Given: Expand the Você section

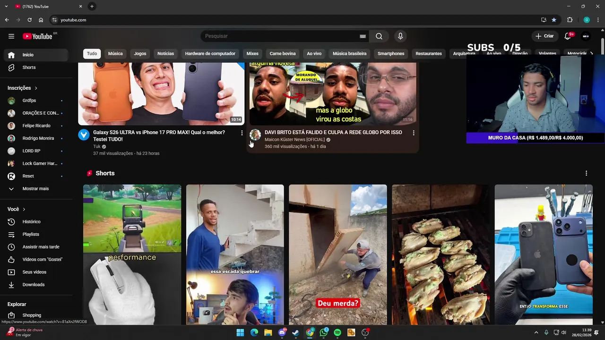Looking at the screenshot, I should pyautogui.click(x=17, y=209).
